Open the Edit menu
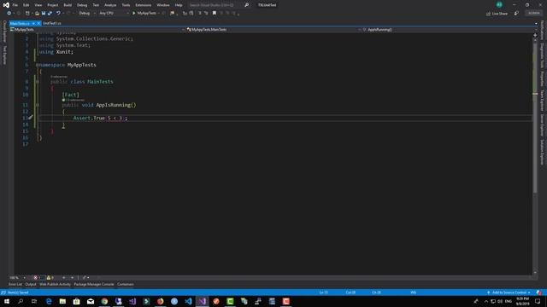 (26, 5)
